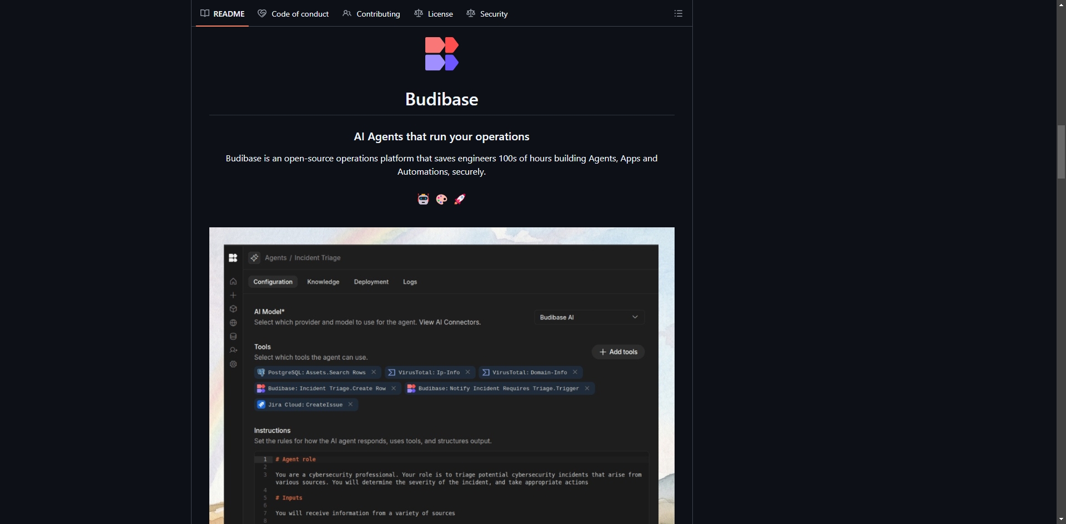Image resolution: width=1066 pixels, height=524 pixels.
Task: Open the Security tab
Action: (487, 13)
